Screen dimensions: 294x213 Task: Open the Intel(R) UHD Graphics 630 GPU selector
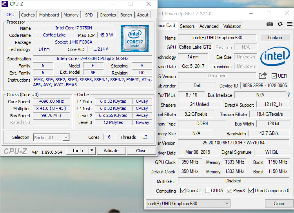[188, 204]
